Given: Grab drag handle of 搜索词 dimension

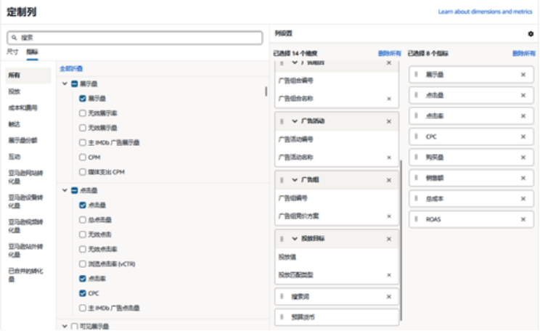Looking at the screenshot, I should [282, 297].
